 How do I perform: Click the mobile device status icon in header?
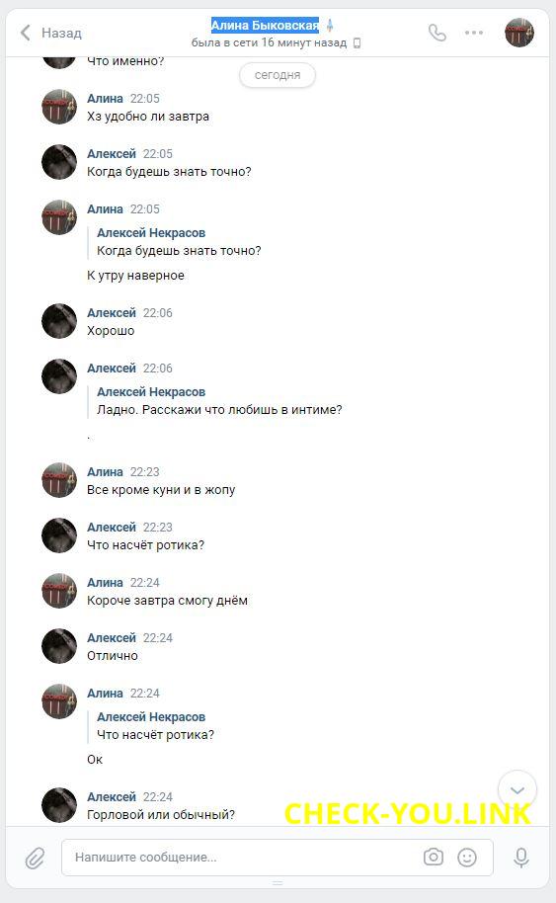click(357, 42)
